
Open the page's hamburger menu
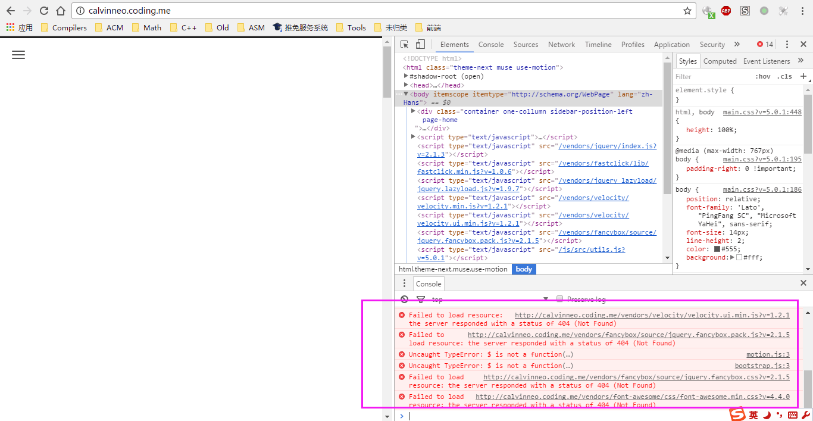click(x=18, y=55)
